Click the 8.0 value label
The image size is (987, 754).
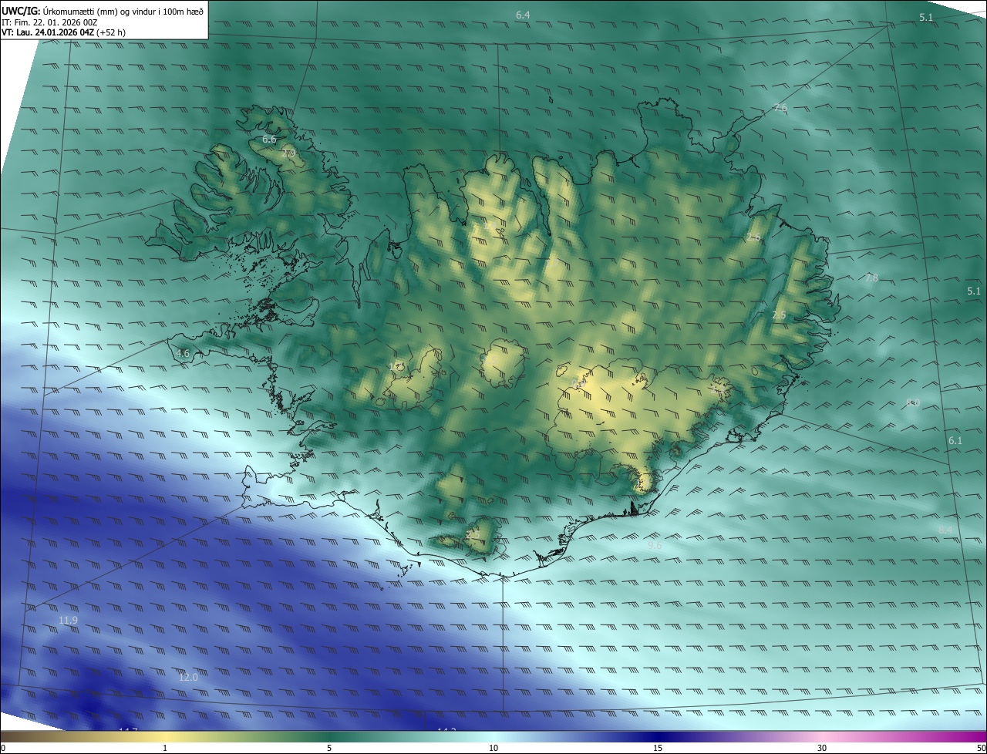pos(913,402)
